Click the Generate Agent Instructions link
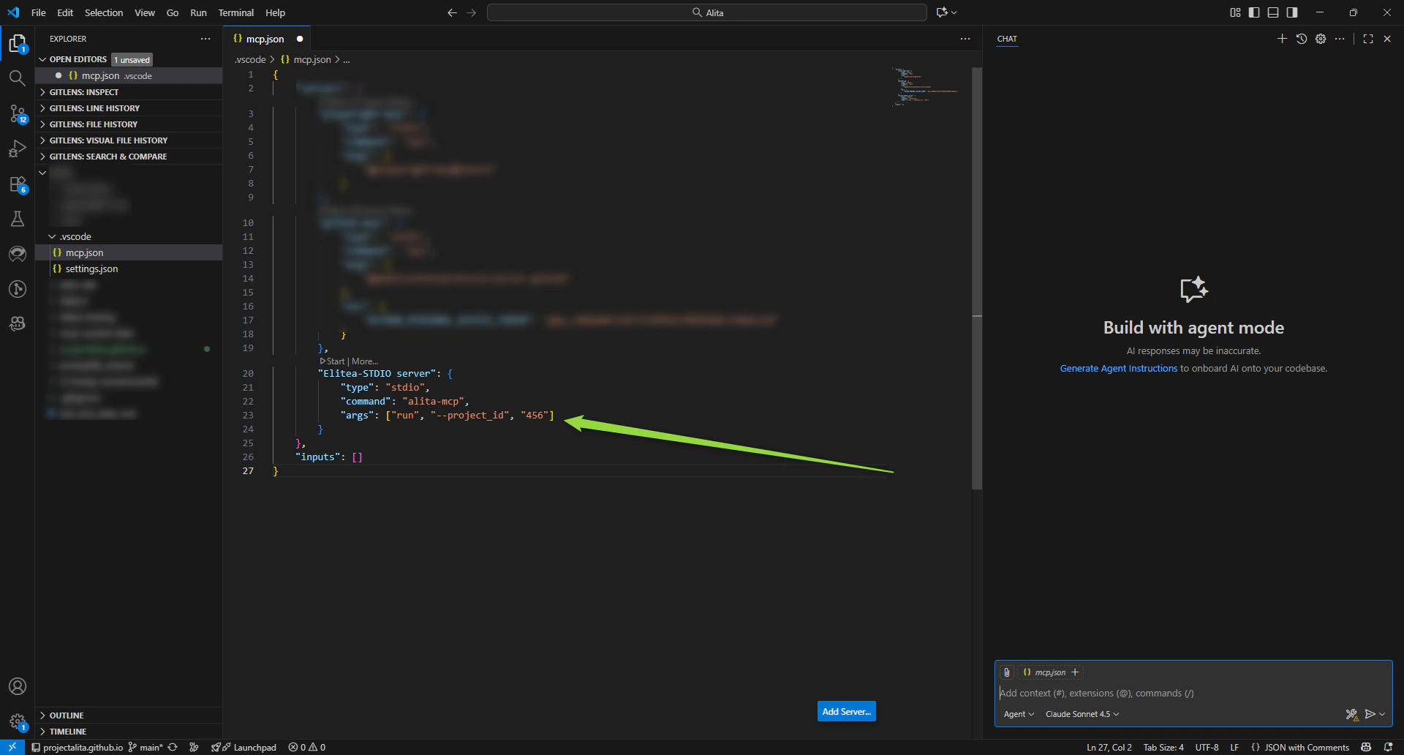The height and width of the screenshot is (755, 1404). coord(1117,368)
